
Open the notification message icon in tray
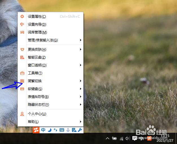pyautogui.click(x=135, y=138)
